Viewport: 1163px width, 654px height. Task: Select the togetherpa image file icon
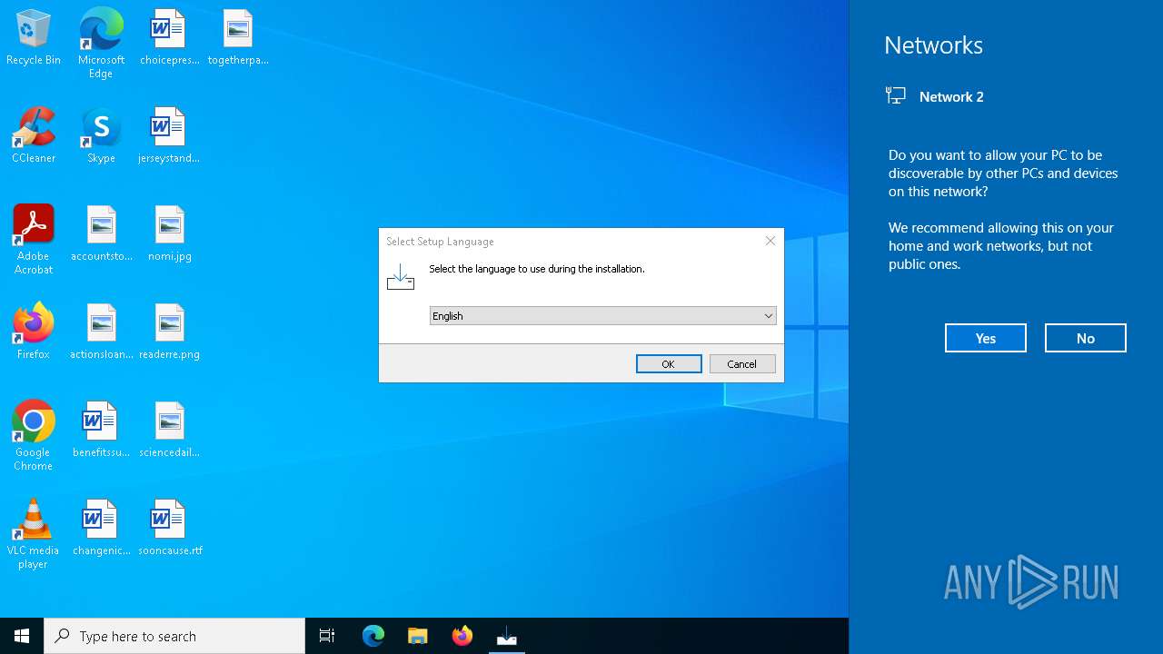point(237,38)
